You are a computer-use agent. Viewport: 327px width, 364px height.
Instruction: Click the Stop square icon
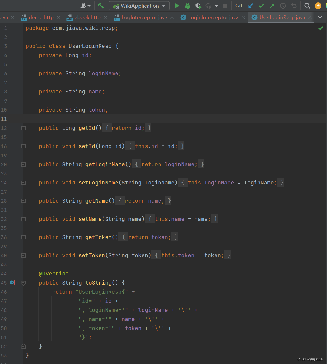tap(225, 6)
